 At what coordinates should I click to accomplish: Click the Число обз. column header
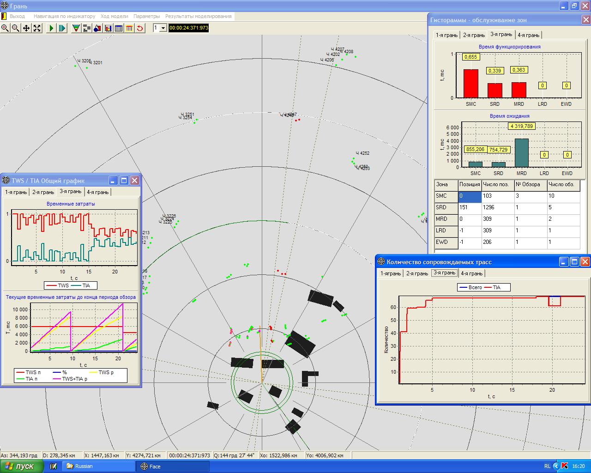pos(563,185)
